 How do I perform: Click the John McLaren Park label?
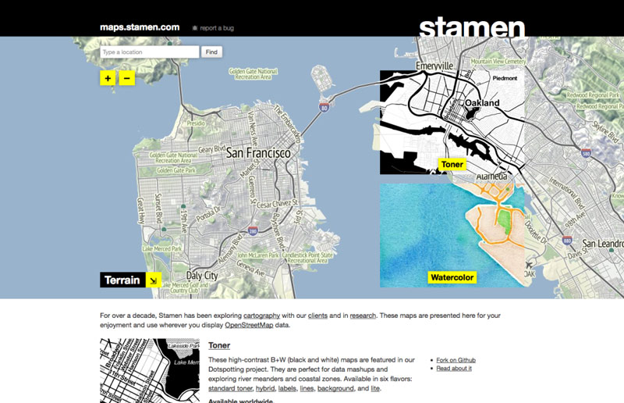[x=258, y=255]
